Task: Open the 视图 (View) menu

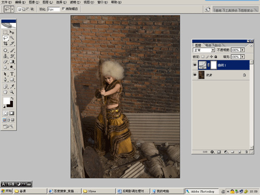Action: click(x=89, y=2)
